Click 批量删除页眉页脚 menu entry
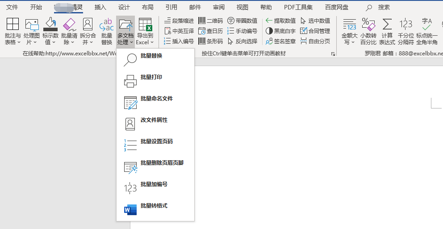The width and height of the screenshot is (443, 229). pos(162,163)
